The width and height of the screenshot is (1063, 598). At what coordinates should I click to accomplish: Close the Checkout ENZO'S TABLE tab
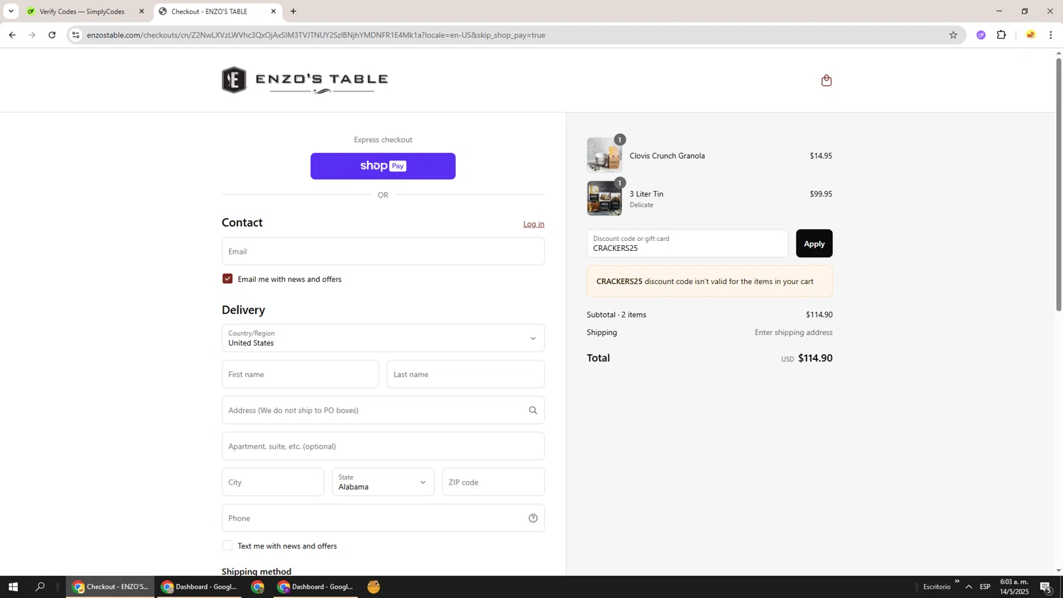click(x=274, y=11)
